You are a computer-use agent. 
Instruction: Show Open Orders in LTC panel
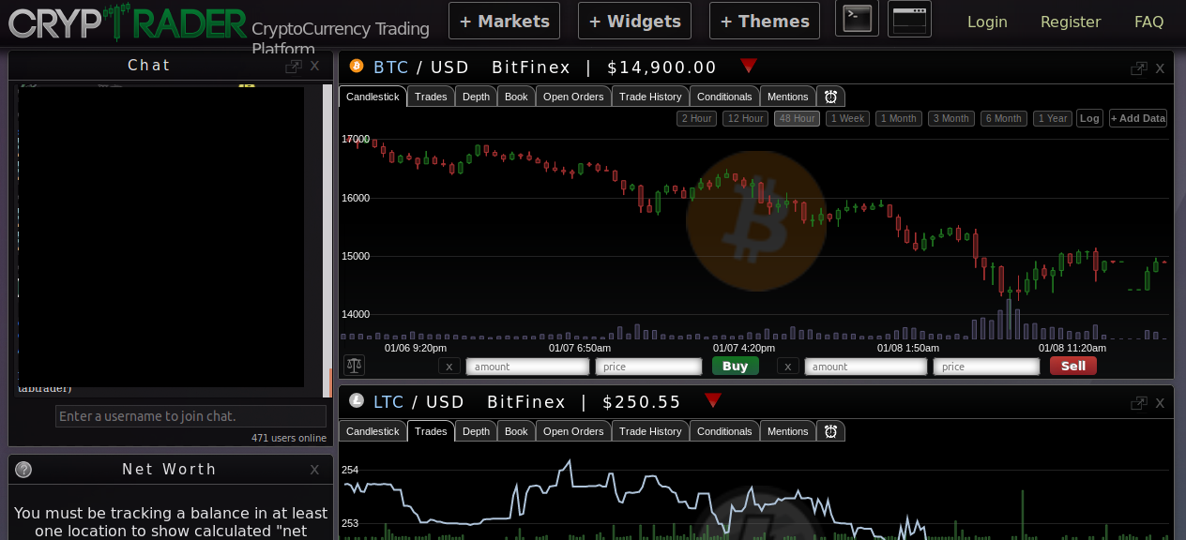tap(573, 431)
